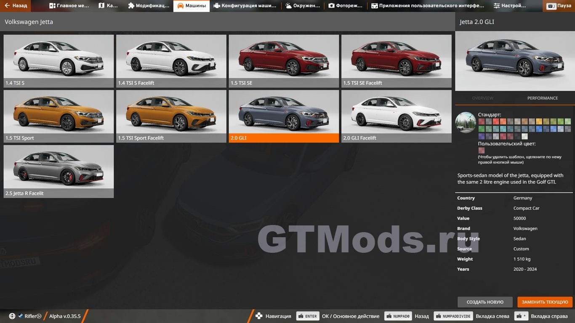575x323 pixels.
Task: Select the 2.5 Jetta R Facelit configuration
Action: (x=59, y=172)
